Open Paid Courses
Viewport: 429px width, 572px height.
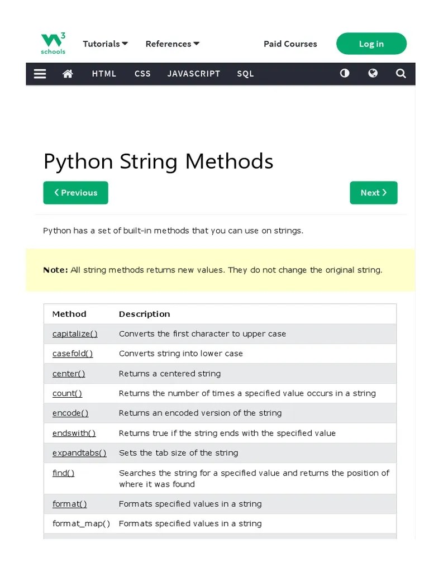tap(290, 44)
